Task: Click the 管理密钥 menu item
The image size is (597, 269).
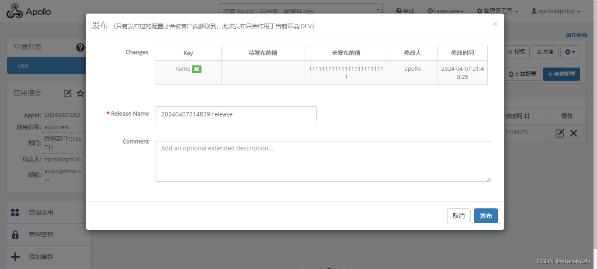Action: coord(41,235)
